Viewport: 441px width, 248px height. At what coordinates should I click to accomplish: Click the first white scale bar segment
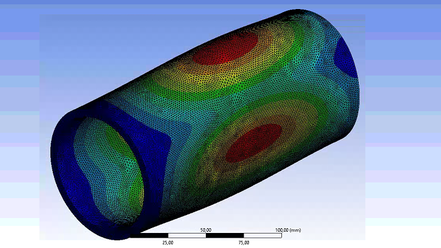point(187,236)
